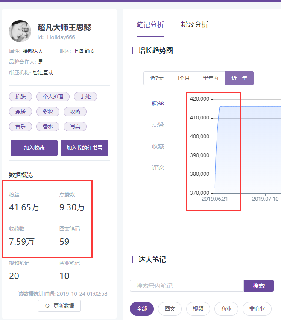The image size is (281, 320).
Task: Select the 近一年 time range
Action: (239, 78)
